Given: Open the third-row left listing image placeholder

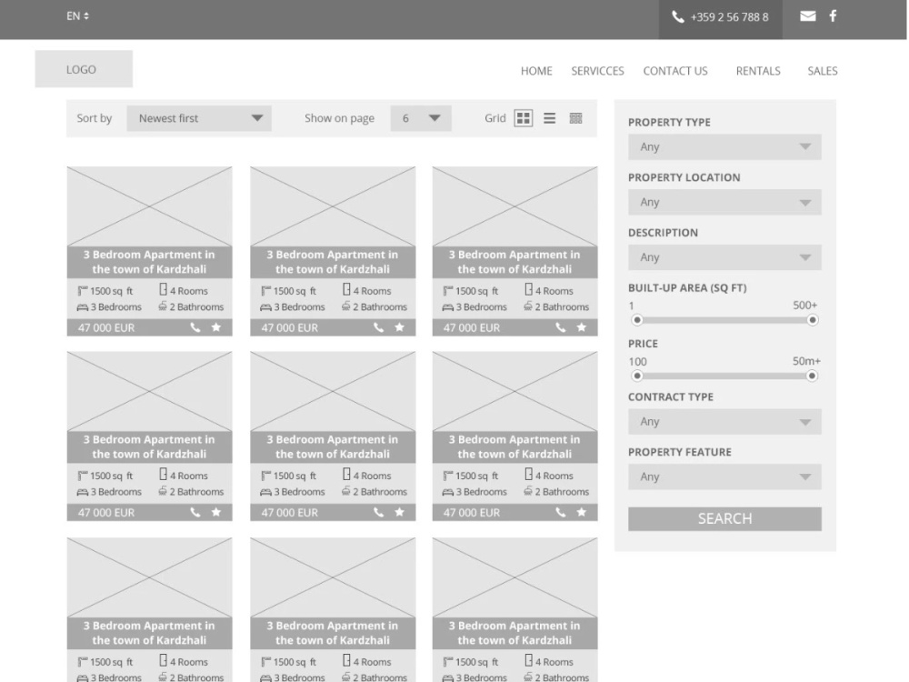Looking at the screenshot, I should [149, 577].
